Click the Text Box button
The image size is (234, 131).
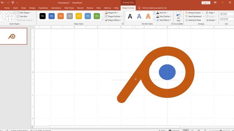[x=22, y=16]
